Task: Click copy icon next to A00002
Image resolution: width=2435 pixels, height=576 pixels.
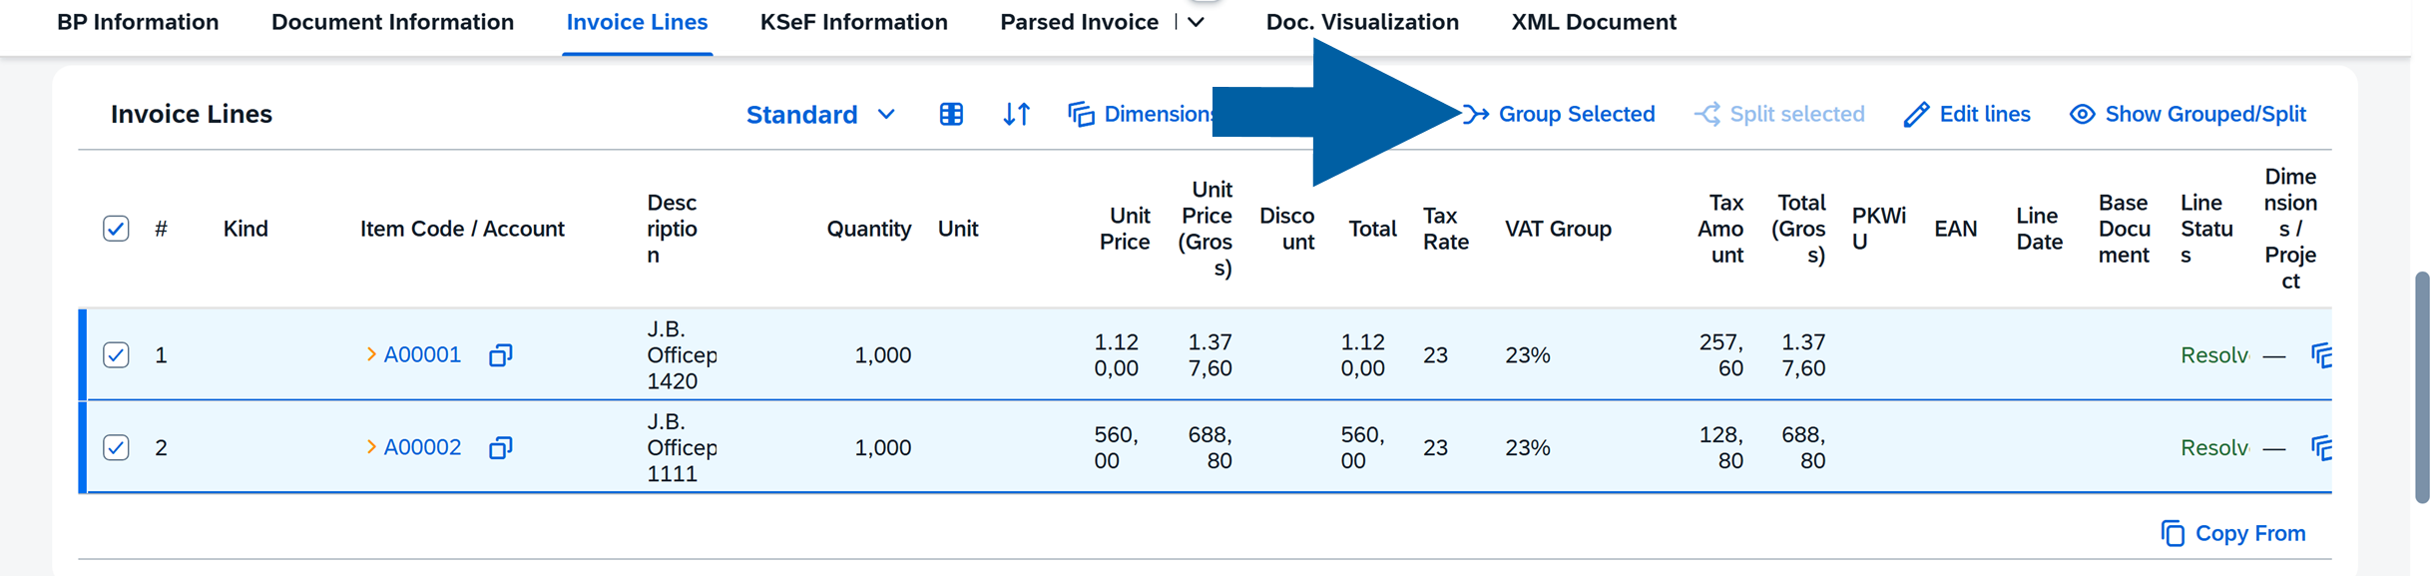Action: [501, 448]
